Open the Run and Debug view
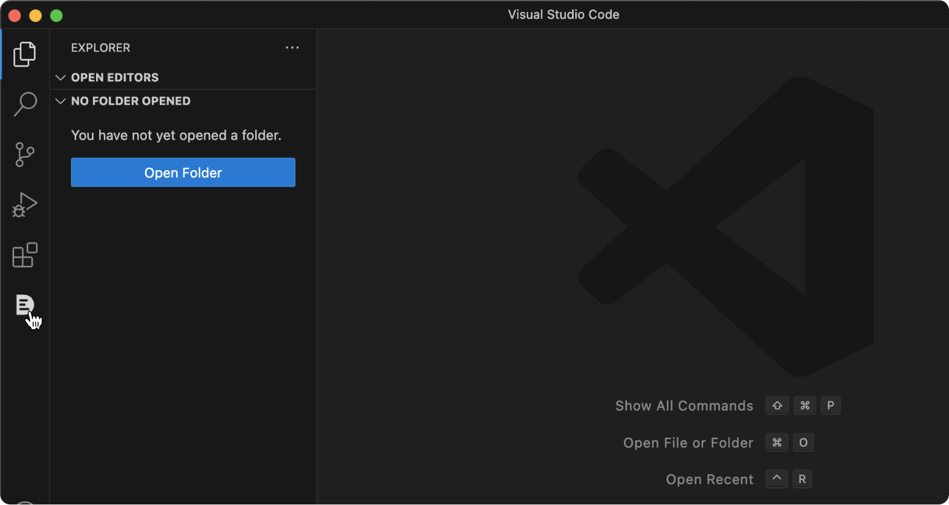949x505 pixels. 25,205
